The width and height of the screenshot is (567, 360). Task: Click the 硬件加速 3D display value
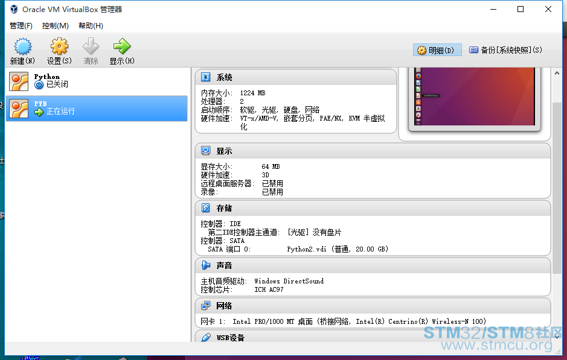click(x=266, y=175)
